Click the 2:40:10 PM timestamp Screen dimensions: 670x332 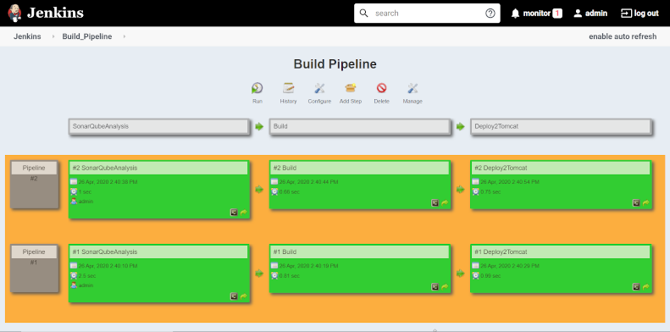click(x=108, y=266)
